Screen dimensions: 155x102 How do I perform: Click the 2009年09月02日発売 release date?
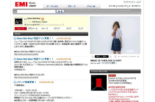[x=117, y=81]
